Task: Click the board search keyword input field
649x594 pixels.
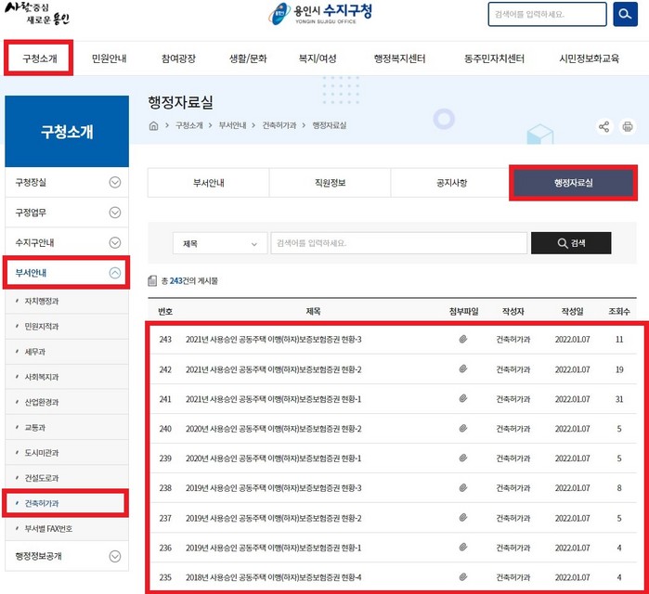Action: coord(398,243)
